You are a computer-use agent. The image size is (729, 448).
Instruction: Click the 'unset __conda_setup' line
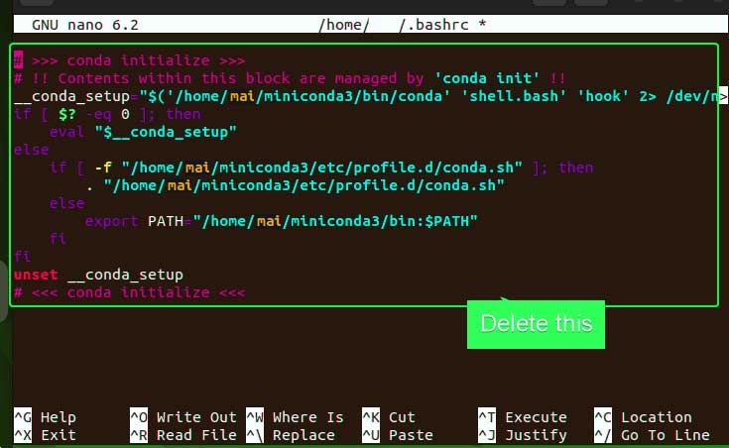[98, 275]
